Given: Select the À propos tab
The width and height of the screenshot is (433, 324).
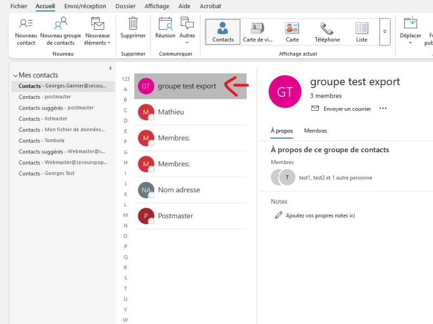Looking at the screenshot, I should pyautogui.click(x=281, y=131).
